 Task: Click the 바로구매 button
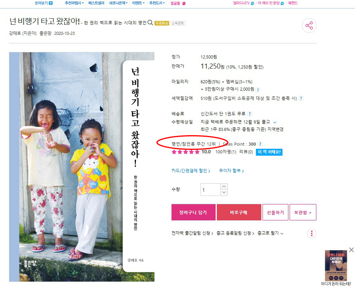point(239,212)
